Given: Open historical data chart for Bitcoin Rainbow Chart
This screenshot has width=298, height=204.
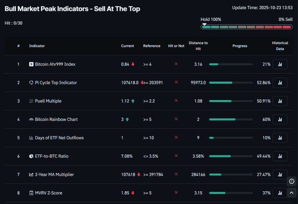Looking at the screenshot, I should click(280, 120).
